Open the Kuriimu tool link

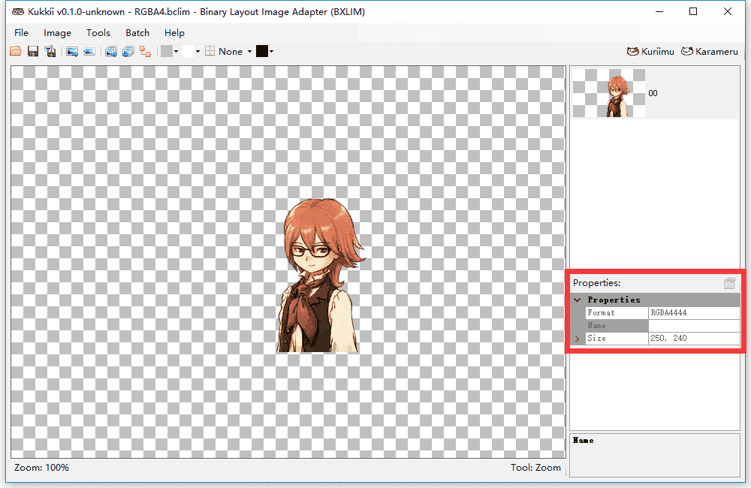pyautogui.click(x=650, y=51)
